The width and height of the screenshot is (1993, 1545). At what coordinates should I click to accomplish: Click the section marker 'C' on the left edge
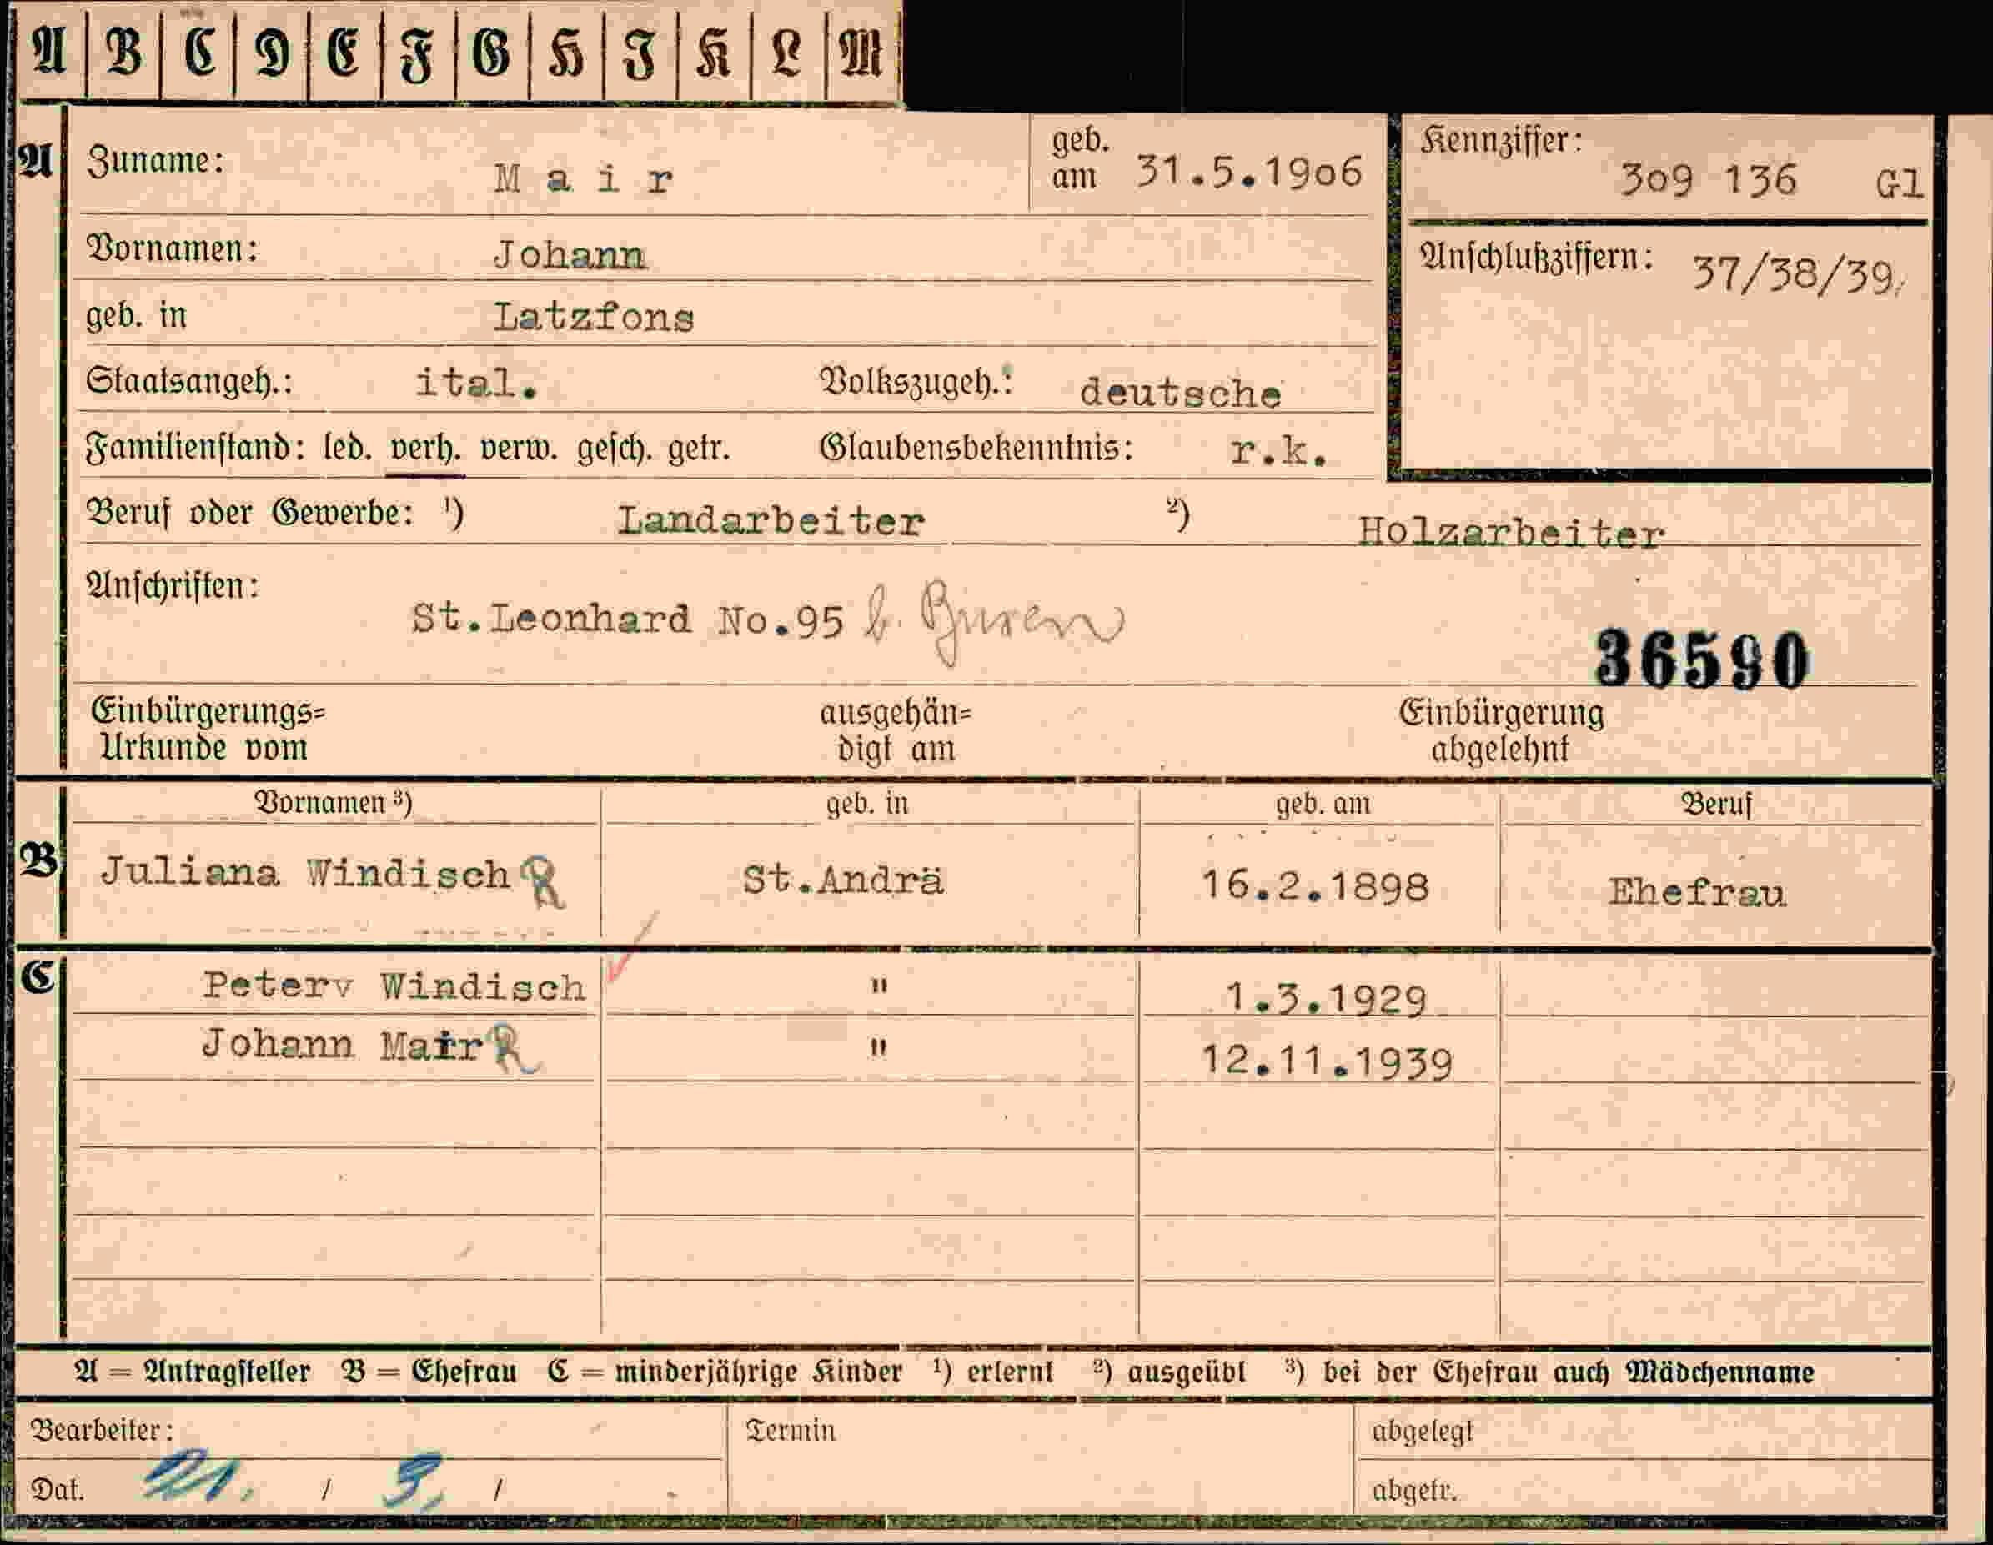38,976
